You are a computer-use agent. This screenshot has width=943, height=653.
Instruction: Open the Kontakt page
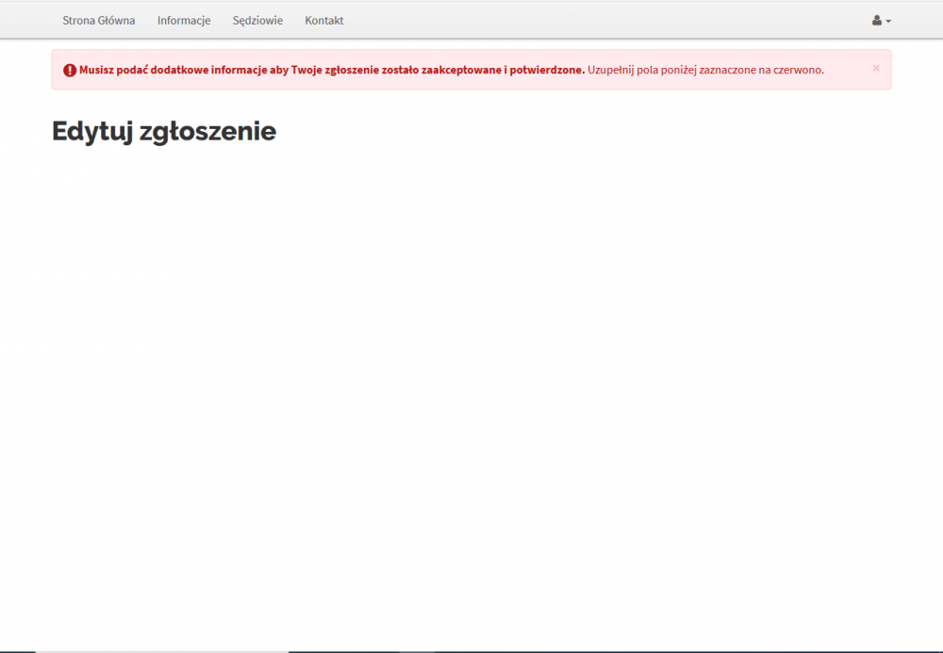click(324, 21)
